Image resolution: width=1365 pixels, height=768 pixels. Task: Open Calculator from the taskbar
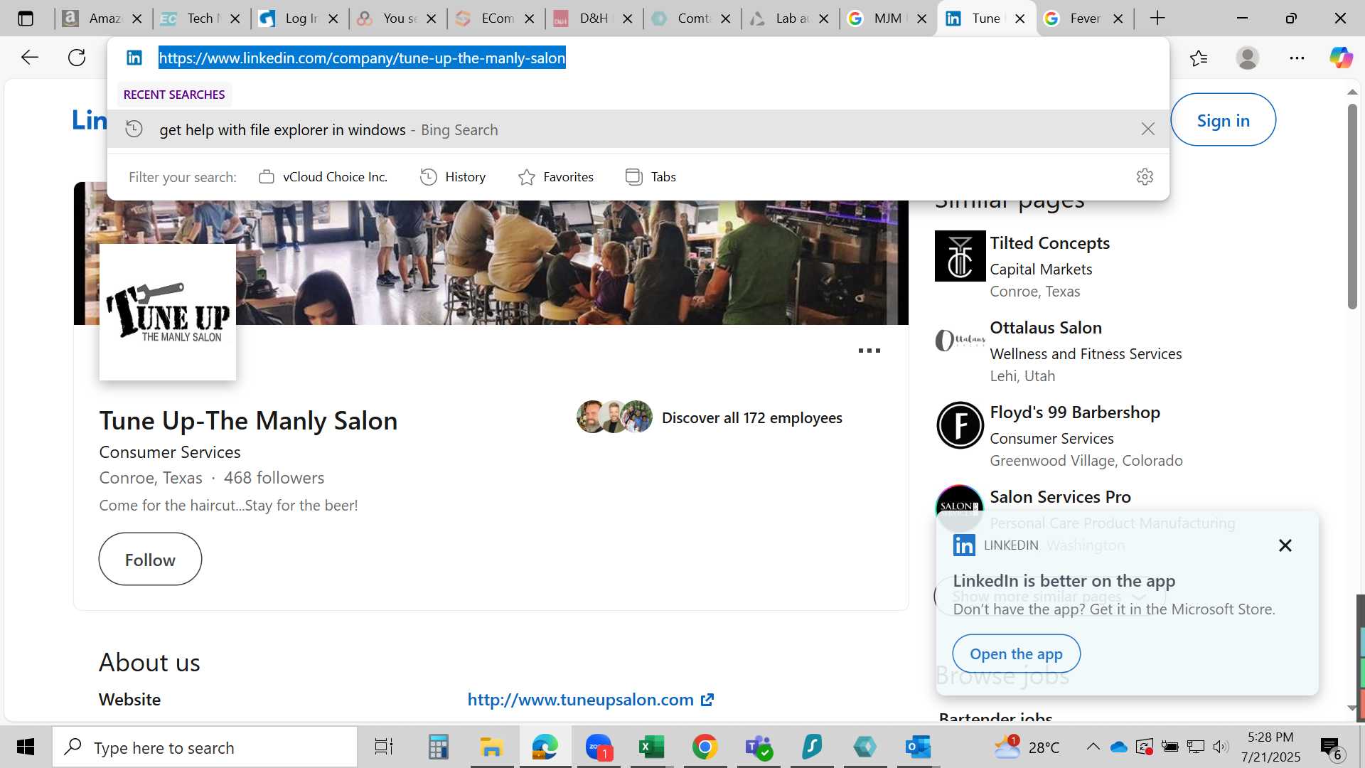tap(438, 747)
